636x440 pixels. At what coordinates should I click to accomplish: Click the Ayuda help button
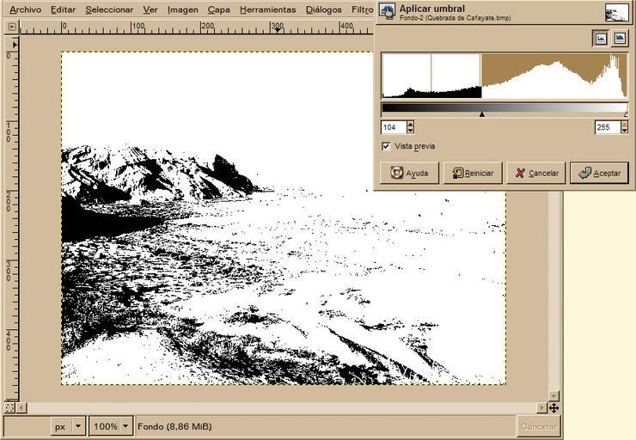click(409, 173)
